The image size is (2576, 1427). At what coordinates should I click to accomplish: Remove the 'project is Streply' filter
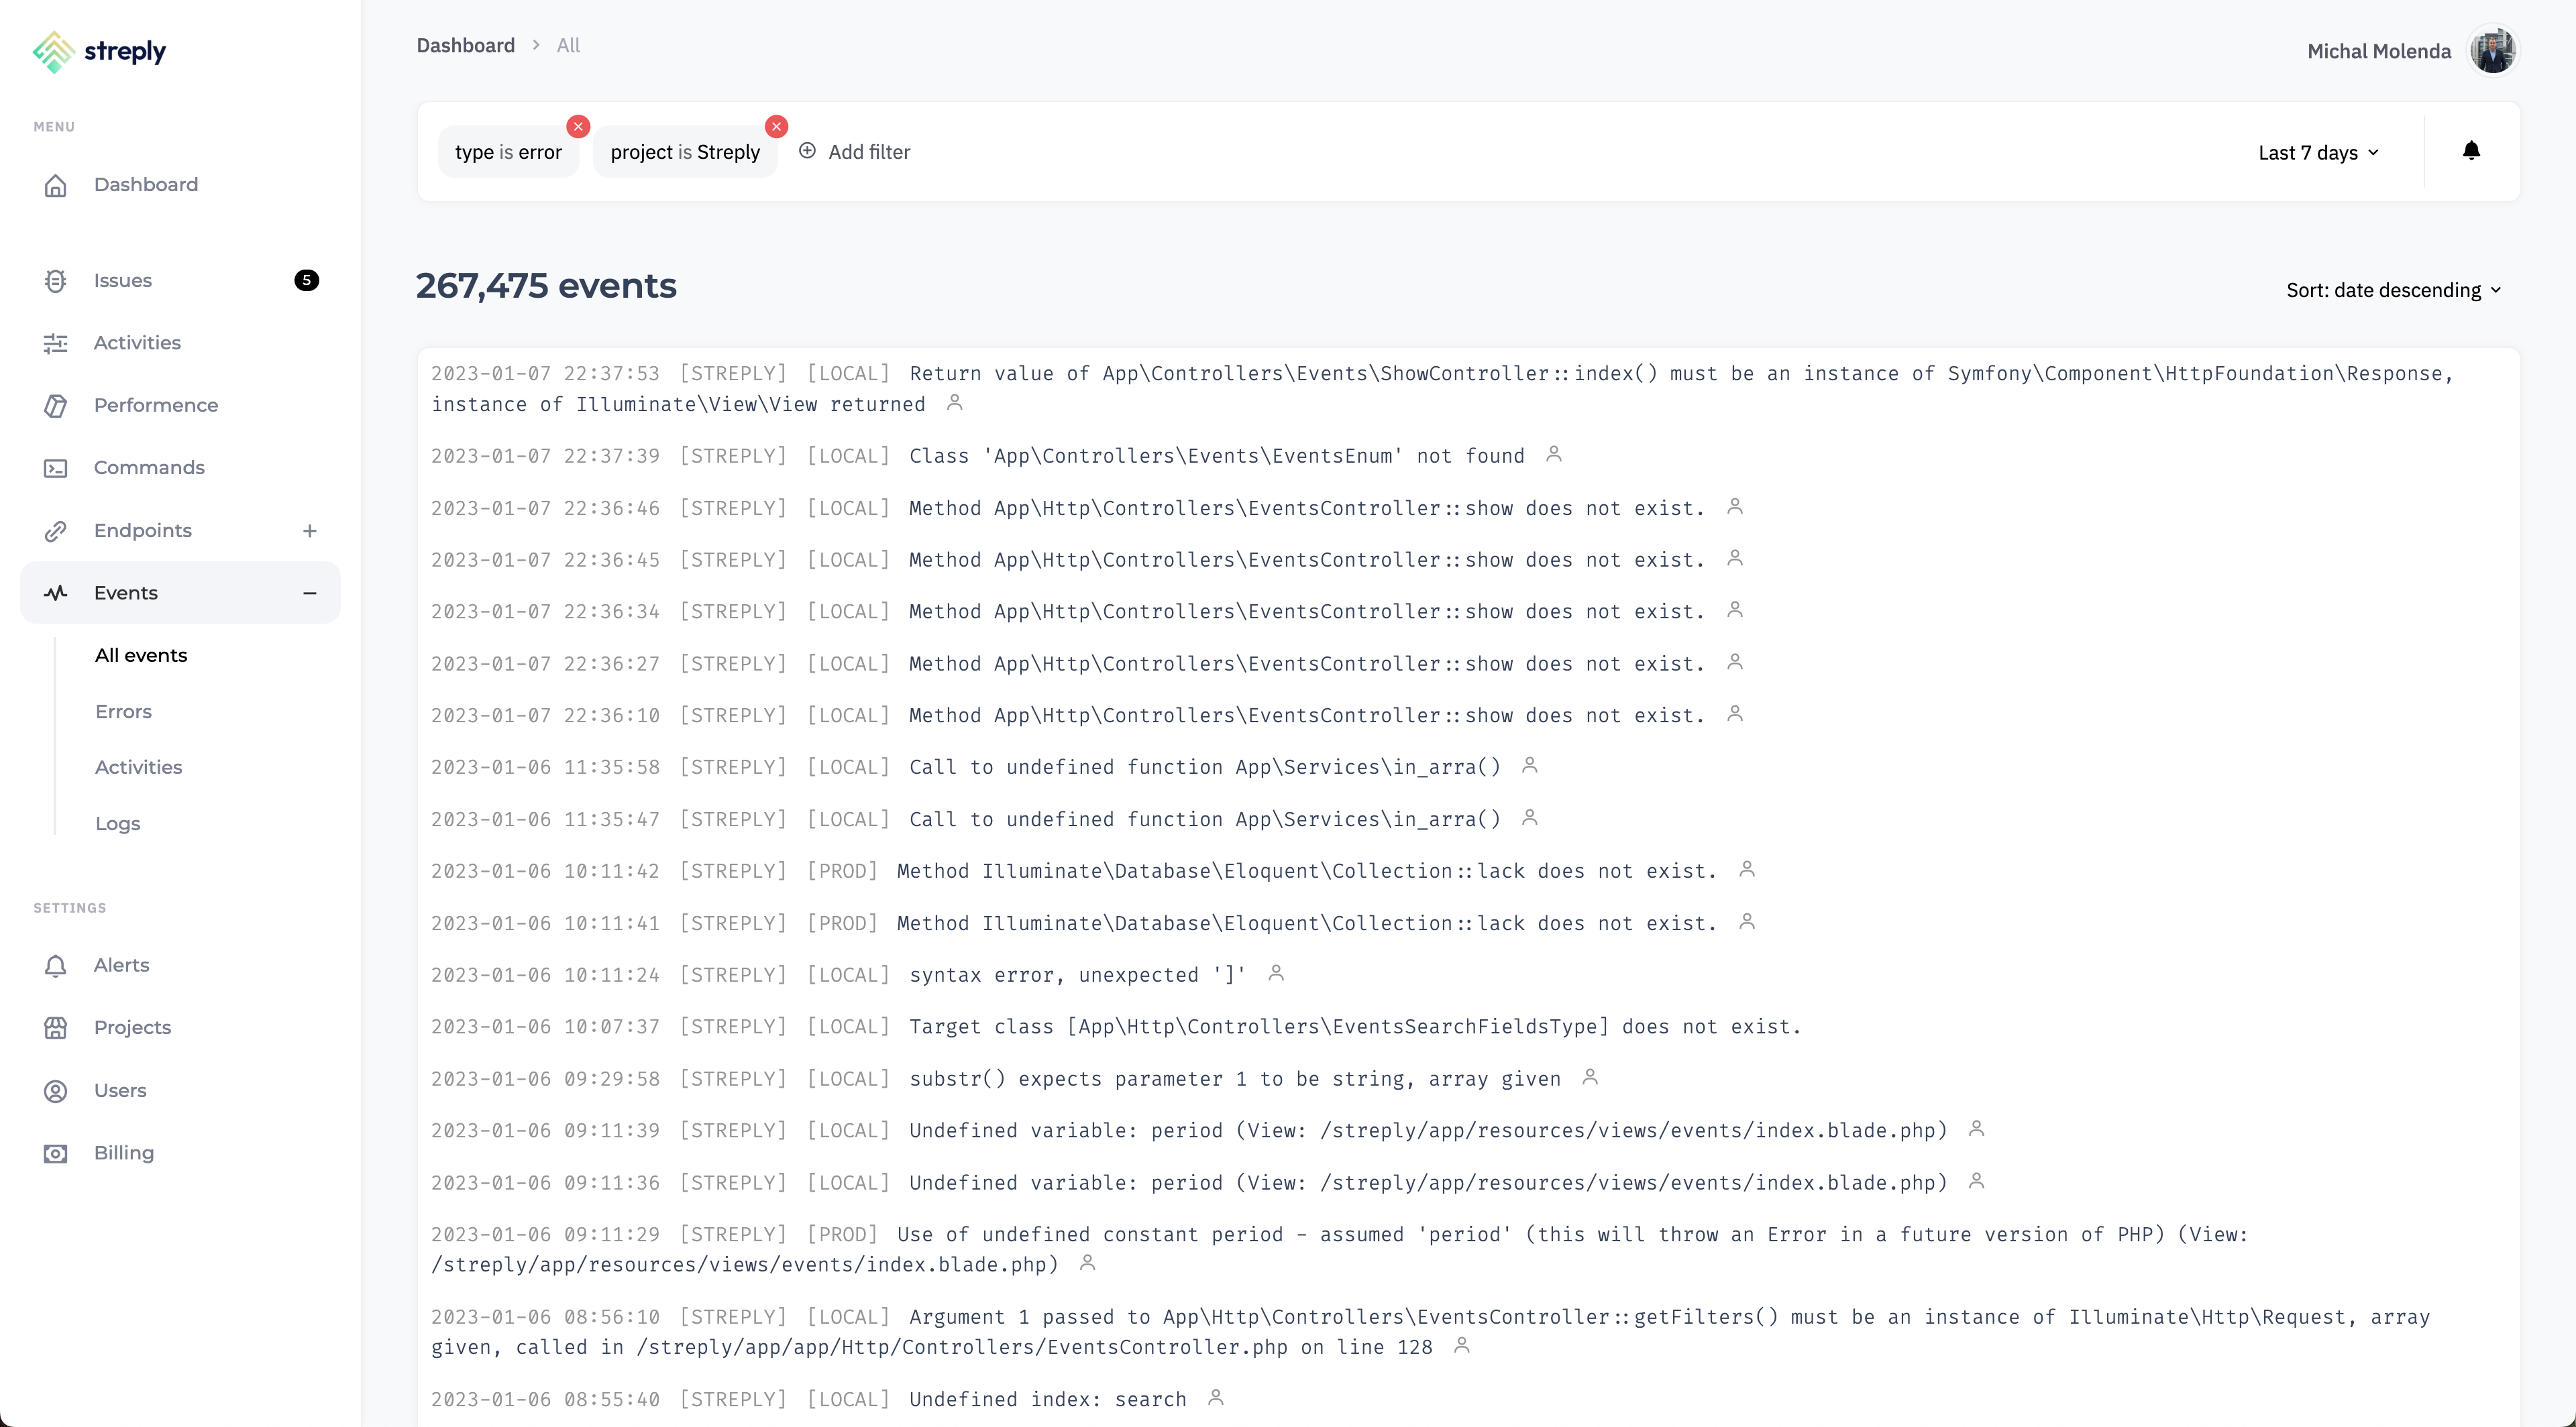tap(776, 127)
